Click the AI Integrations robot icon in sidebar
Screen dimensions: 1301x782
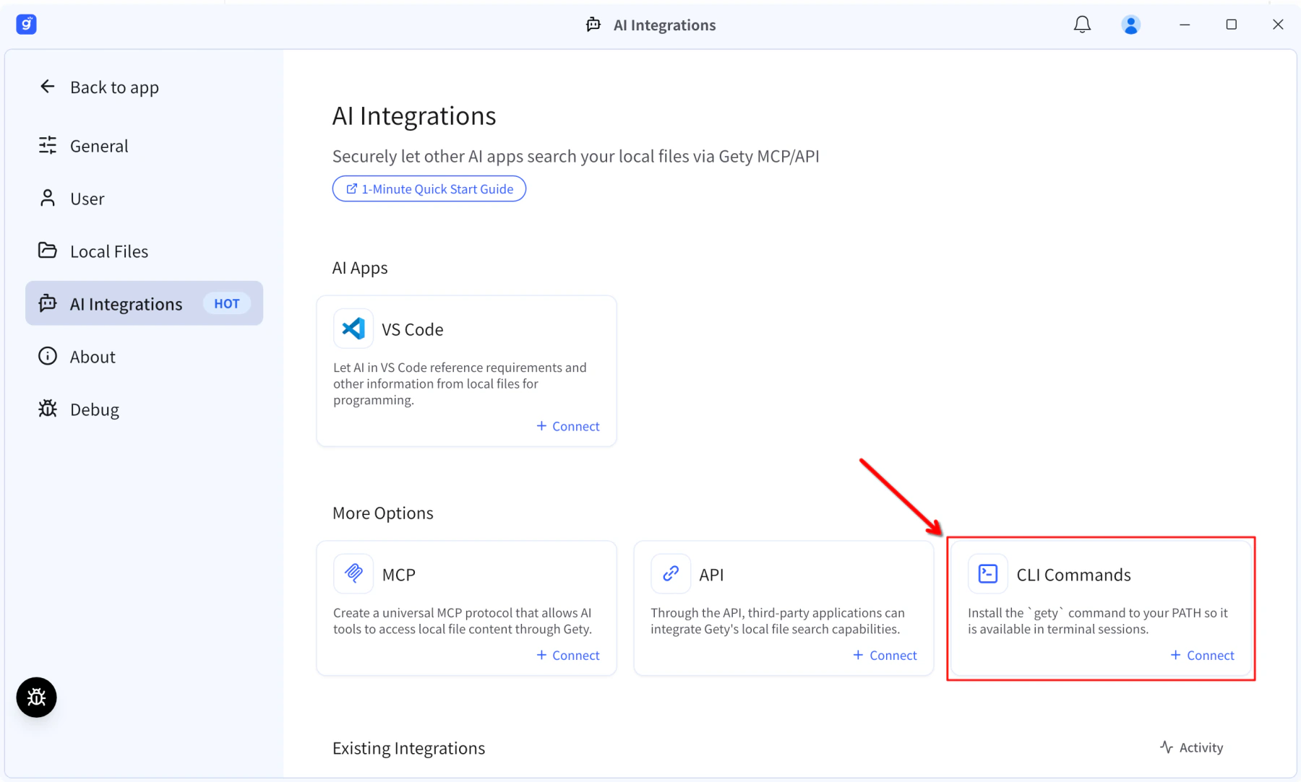coord(48,303)
